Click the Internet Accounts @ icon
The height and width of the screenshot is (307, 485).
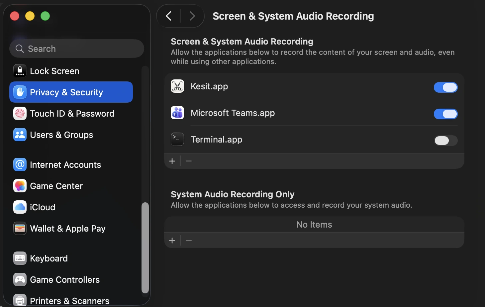(20, 164)
